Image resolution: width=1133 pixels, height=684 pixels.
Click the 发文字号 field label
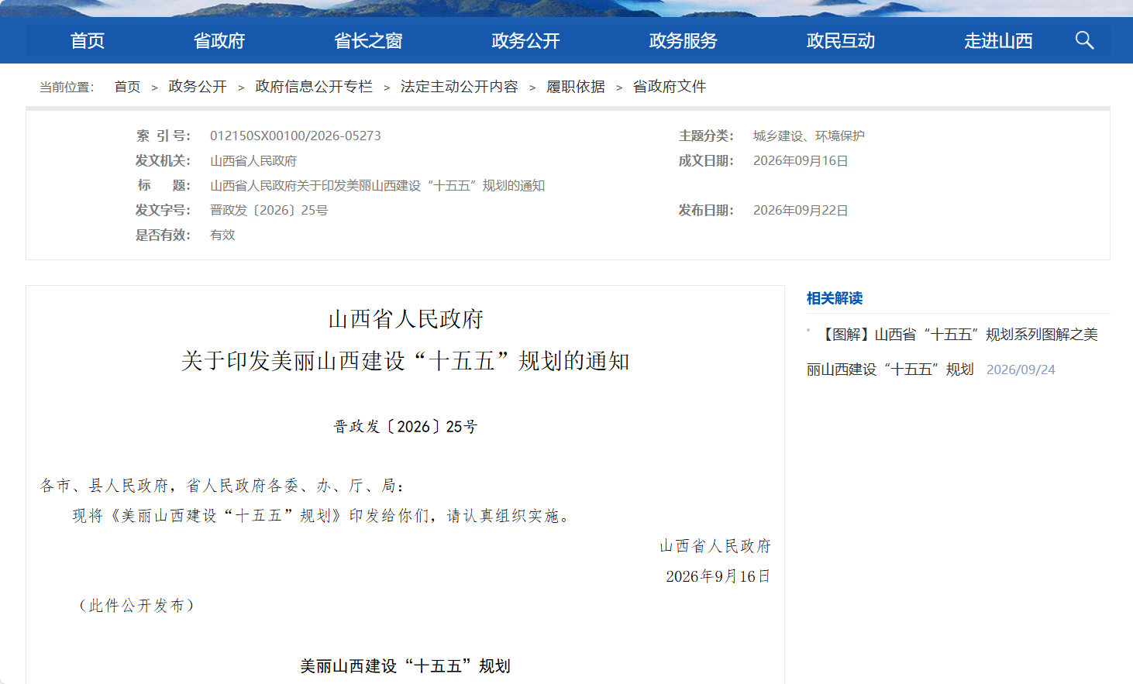coord(164,210)
